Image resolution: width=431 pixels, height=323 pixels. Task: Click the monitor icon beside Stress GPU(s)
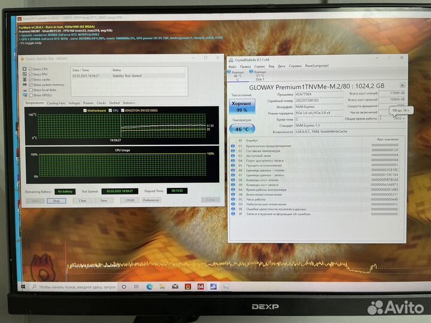coord(25,95)
